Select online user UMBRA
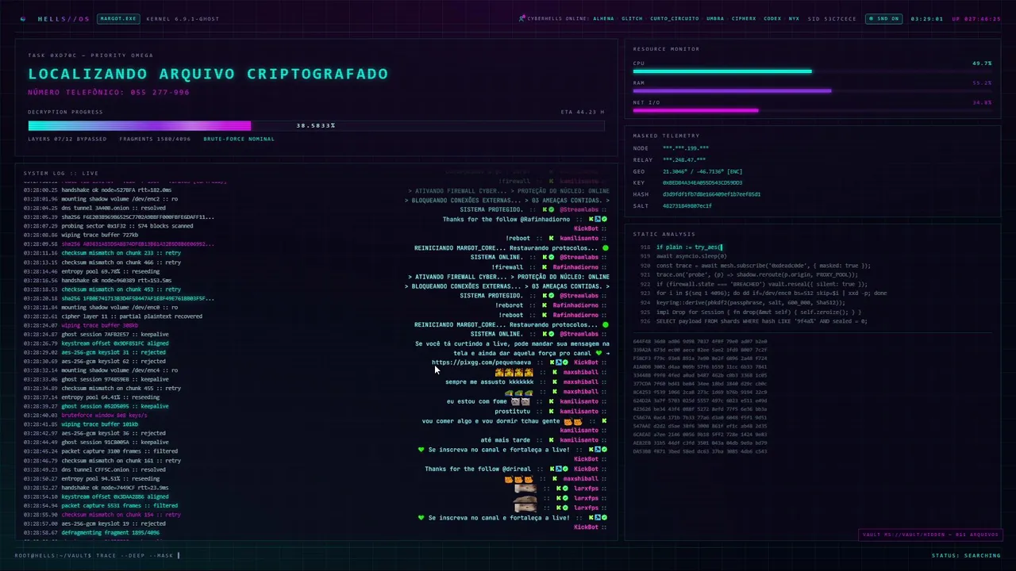The height and width of the screenshot is (571, 1016). click(x=715, y=18)
